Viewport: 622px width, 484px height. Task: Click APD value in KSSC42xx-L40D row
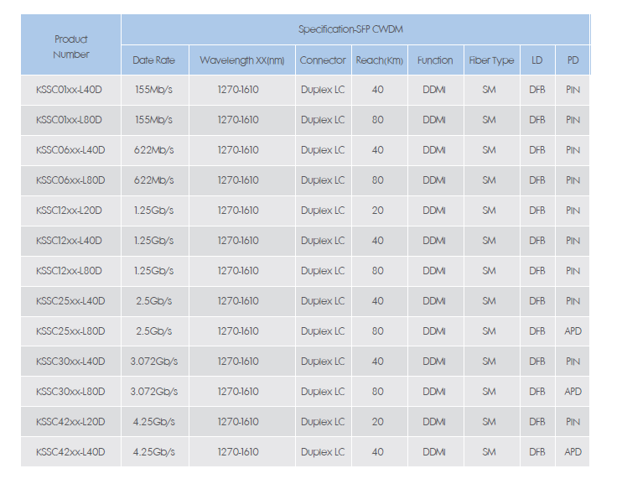click(x=573, y=452)
